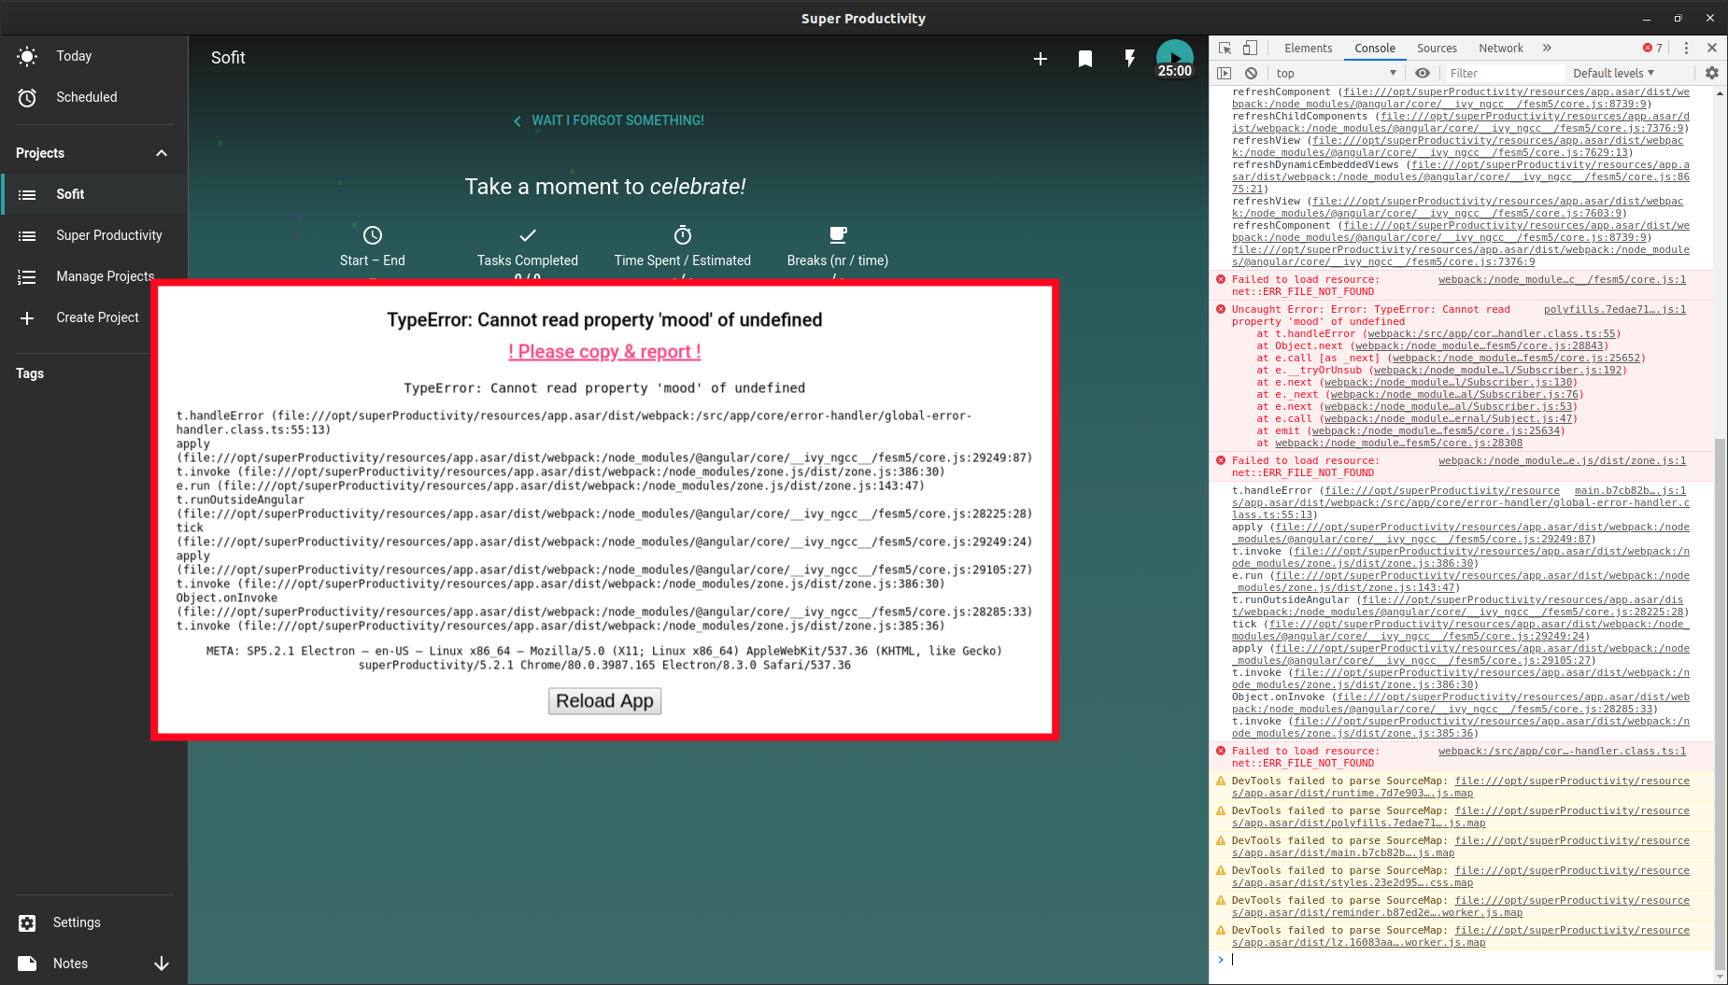Start the 25:00 pomodoro timer
This screenshot has width=1728, height=985.
click(1175, 58)
